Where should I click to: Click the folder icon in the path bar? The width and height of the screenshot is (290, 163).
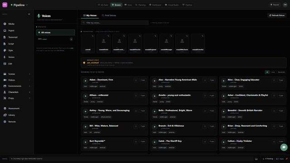pos(256,159)
